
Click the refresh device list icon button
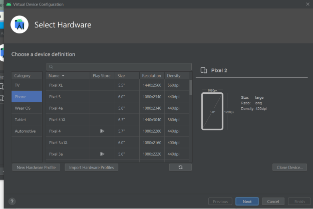[180, 167]
